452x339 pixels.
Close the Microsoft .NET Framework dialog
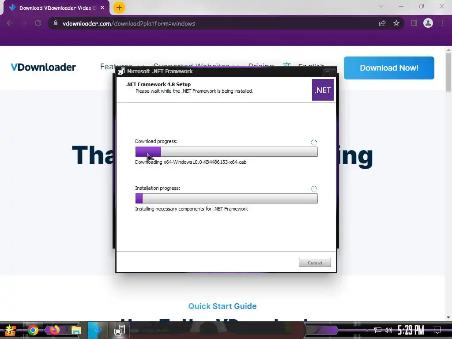click(x=328, y=72)
